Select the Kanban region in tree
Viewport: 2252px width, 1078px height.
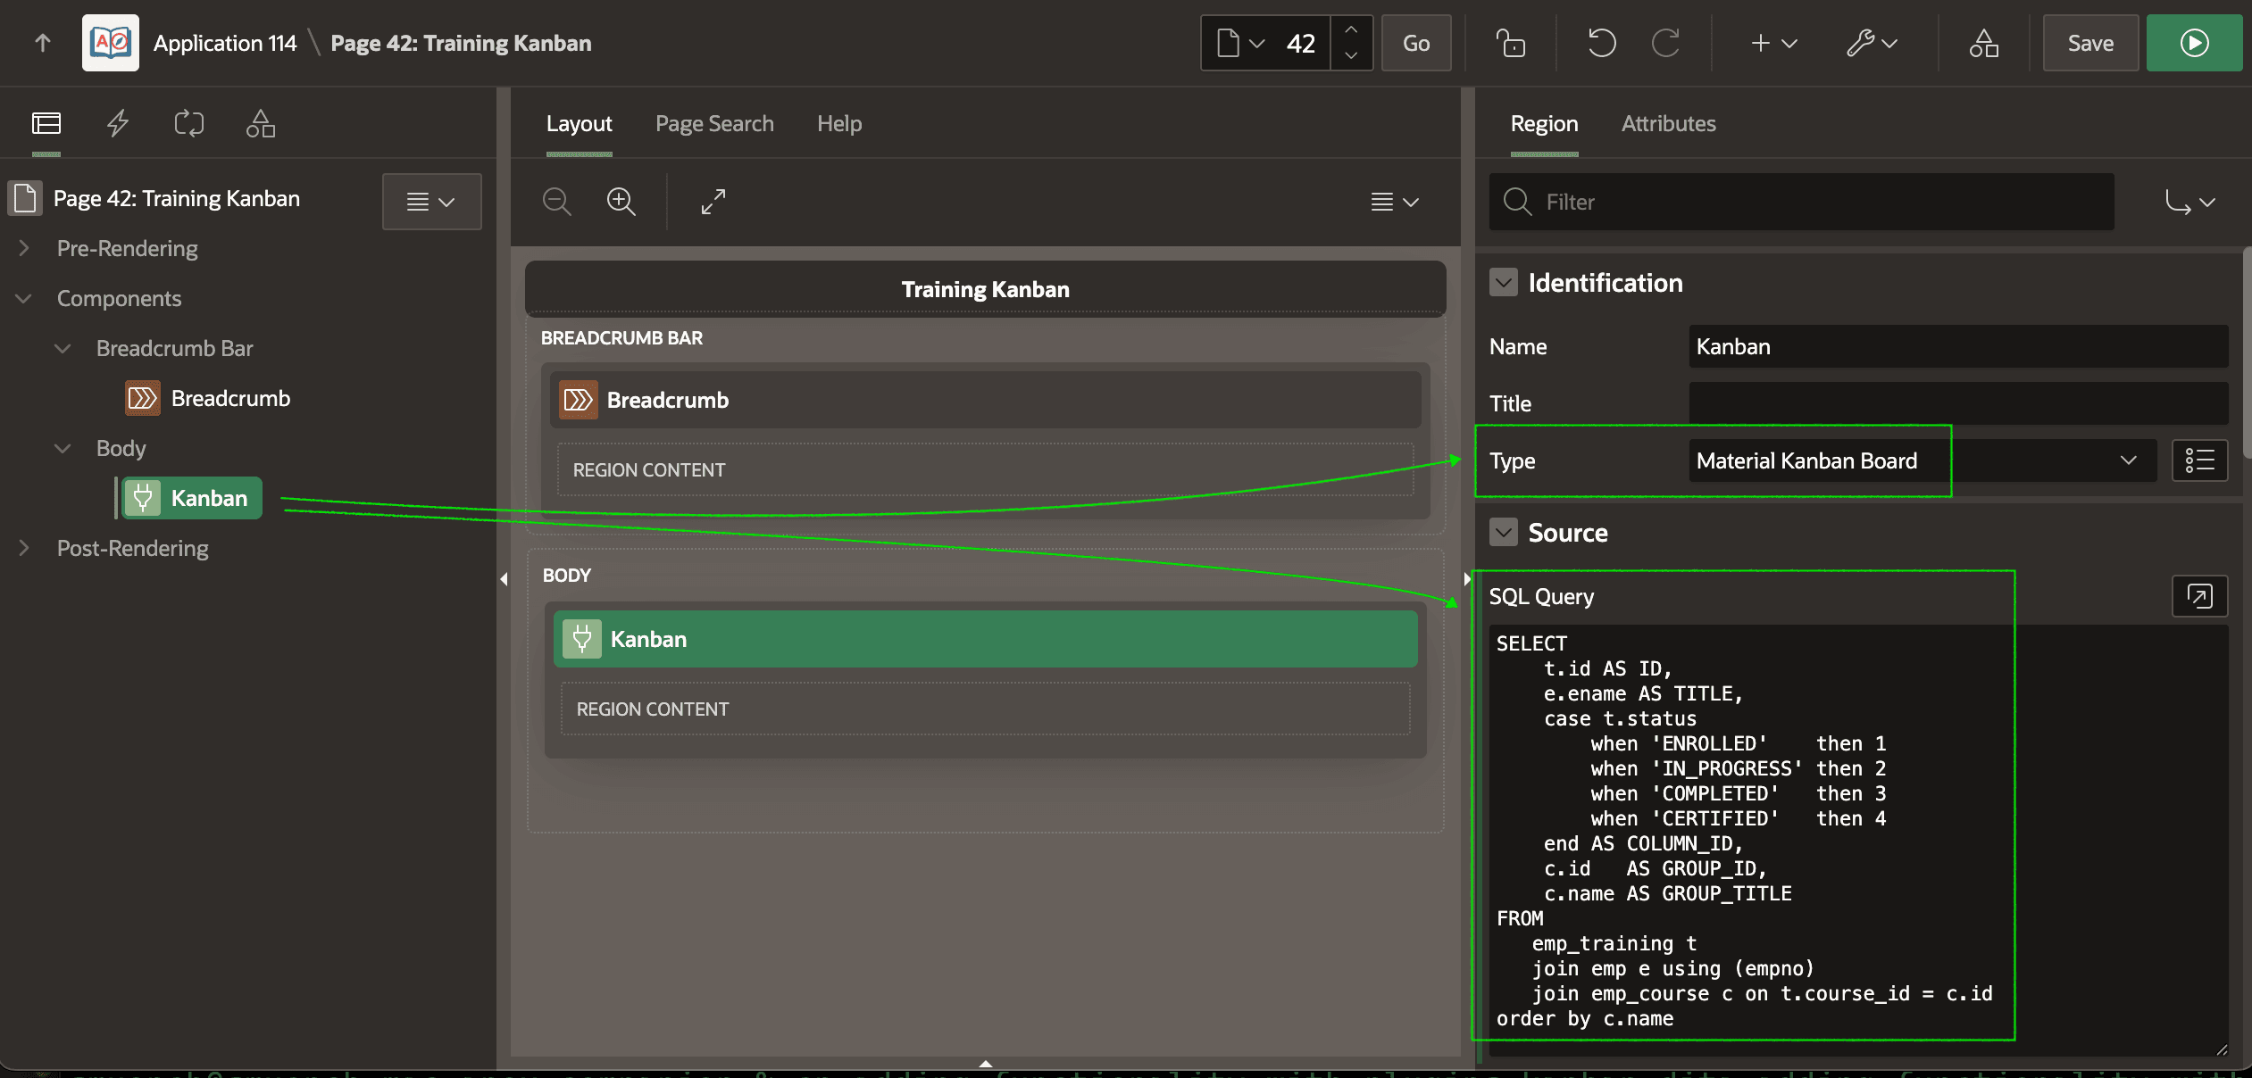[x=192, y=498]
